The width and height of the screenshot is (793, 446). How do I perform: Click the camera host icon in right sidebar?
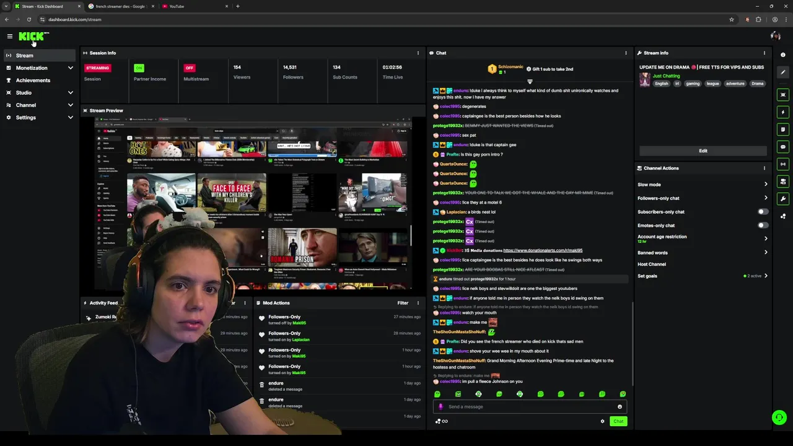[x=783, y=181]
